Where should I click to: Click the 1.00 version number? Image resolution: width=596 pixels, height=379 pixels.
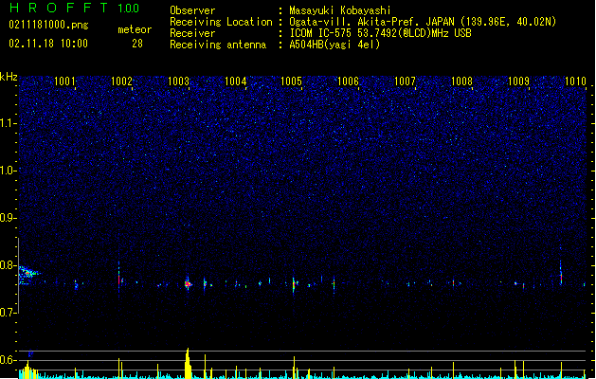point(129,9)
